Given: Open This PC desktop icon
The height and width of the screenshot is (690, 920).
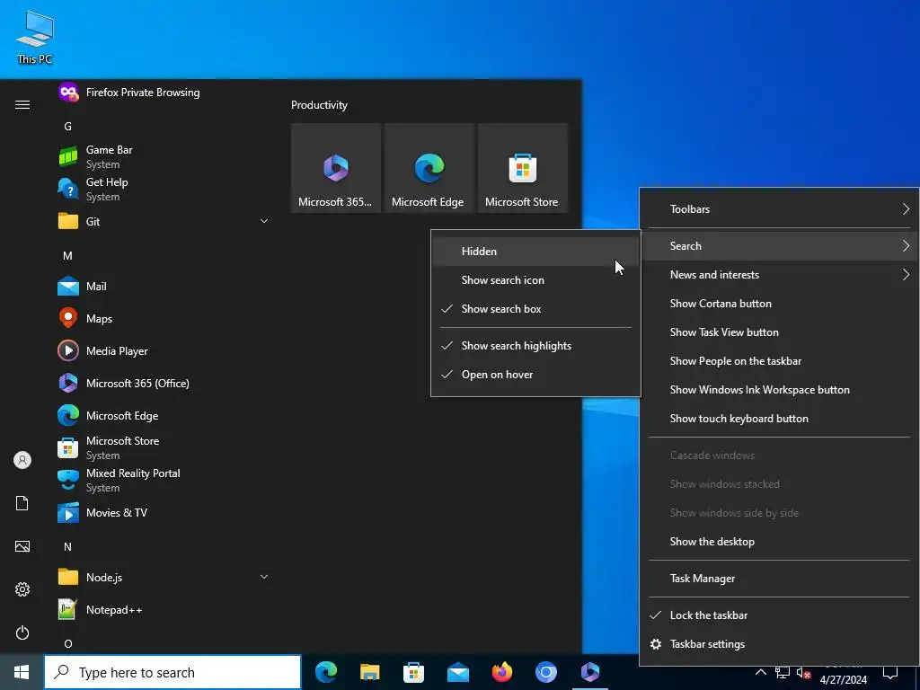Looking at the screenshot, I should pos(35,37).
